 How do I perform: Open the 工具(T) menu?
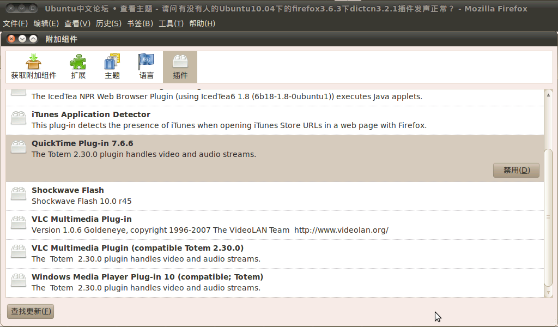[x=171, y=23]
